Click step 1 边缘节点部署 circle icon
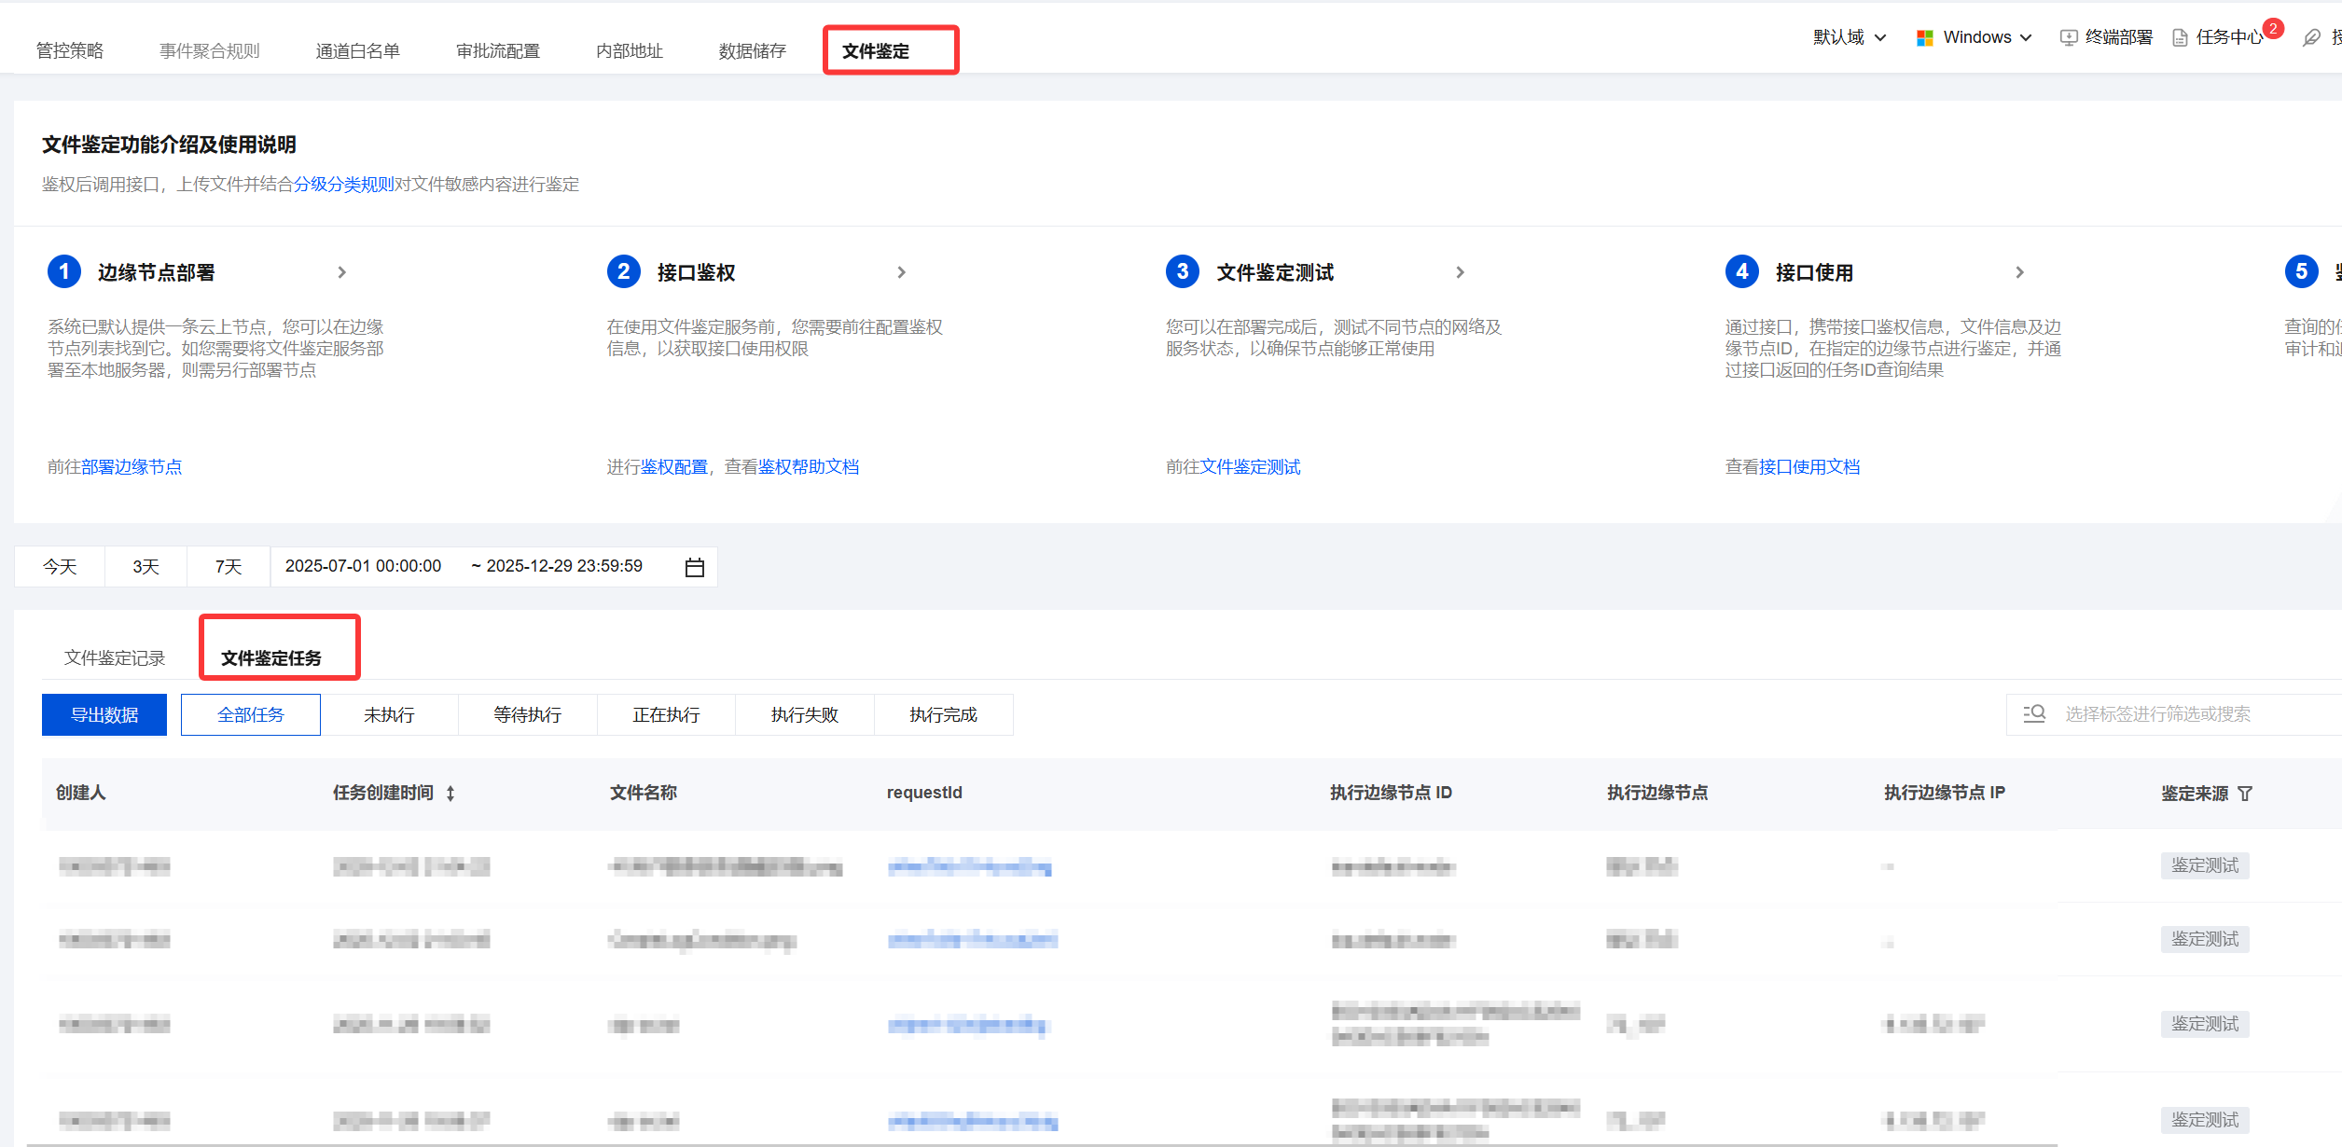The height and width of the screenshot is (1147, 2342). [63, 272]
